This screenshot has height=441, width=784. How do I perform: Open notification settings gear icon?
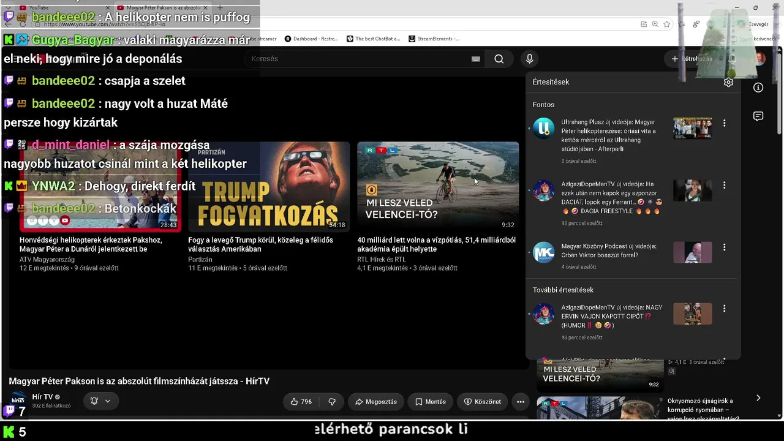728,82
